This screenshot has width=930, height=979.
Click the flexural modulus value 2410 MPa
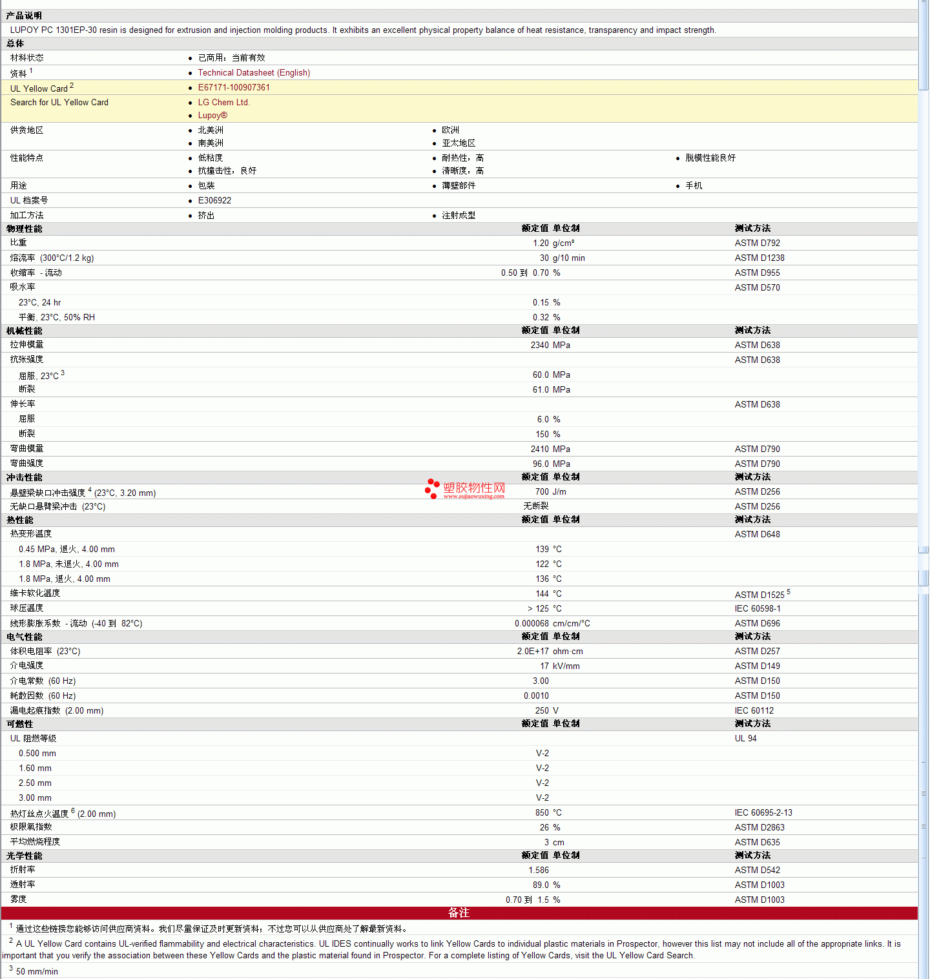(x=550, y=449)
